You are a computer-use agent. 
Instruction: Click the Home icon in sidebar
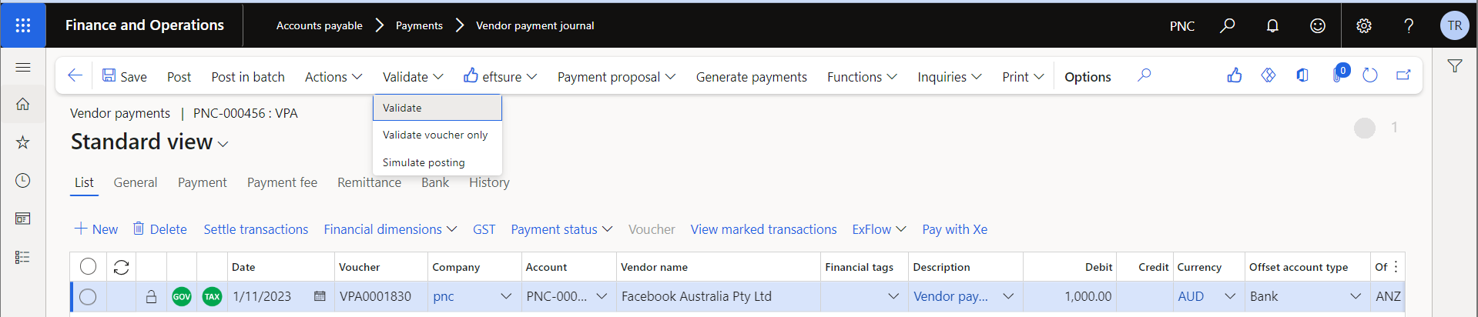[23, 104]
